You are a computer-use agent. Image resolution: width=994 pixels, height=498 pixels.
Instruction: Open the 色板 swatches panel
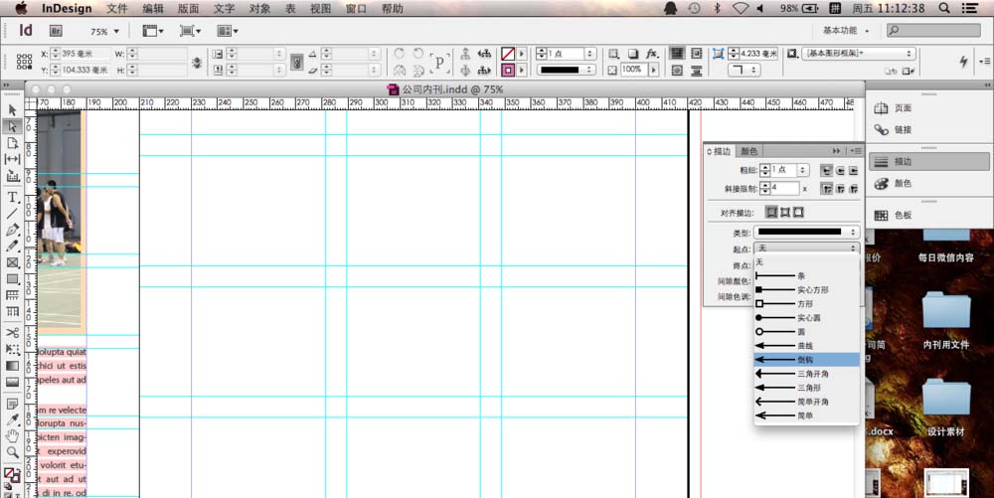pos(903,215)
